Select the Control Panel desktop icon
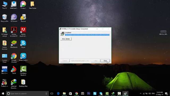This screenshot has width=170, height=96. point(5,58)
